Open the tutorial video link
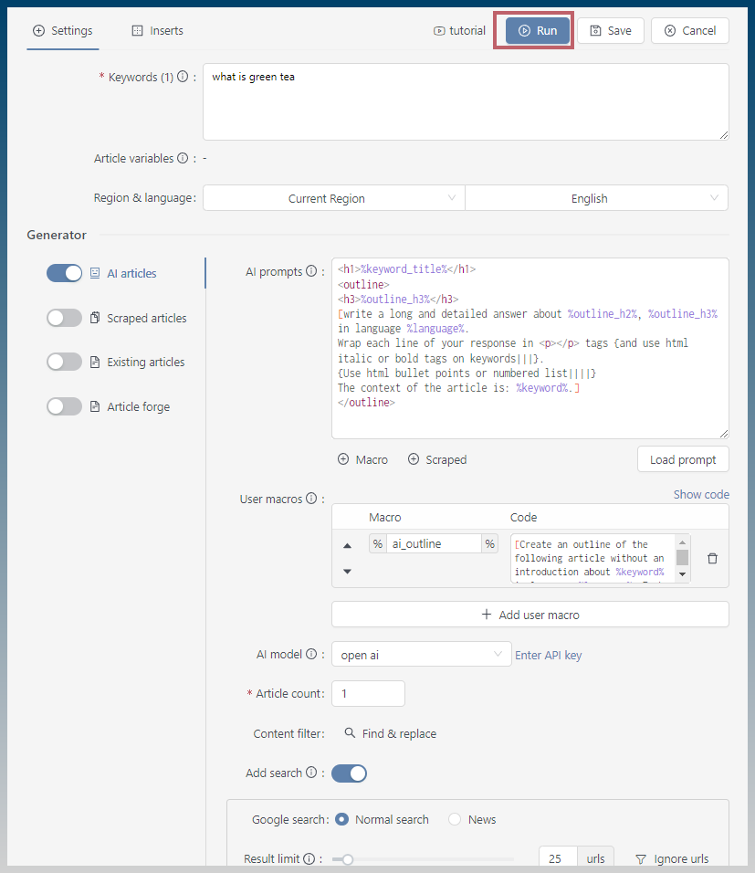This screenshot has height=873, width=755. pyautogui.click(x=459, y=31)
